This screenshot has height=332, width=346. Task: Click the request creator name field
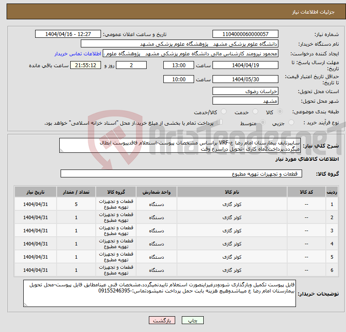click(191, 54)
